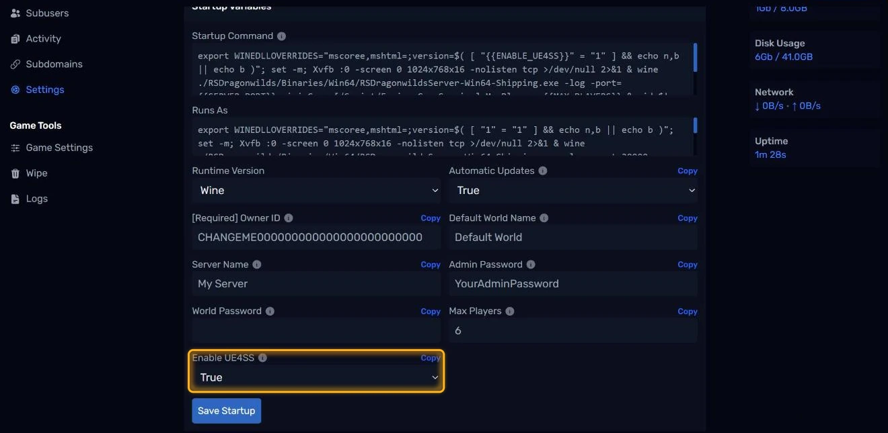Click the info icon beside Admin Password

tap(531, 264)
